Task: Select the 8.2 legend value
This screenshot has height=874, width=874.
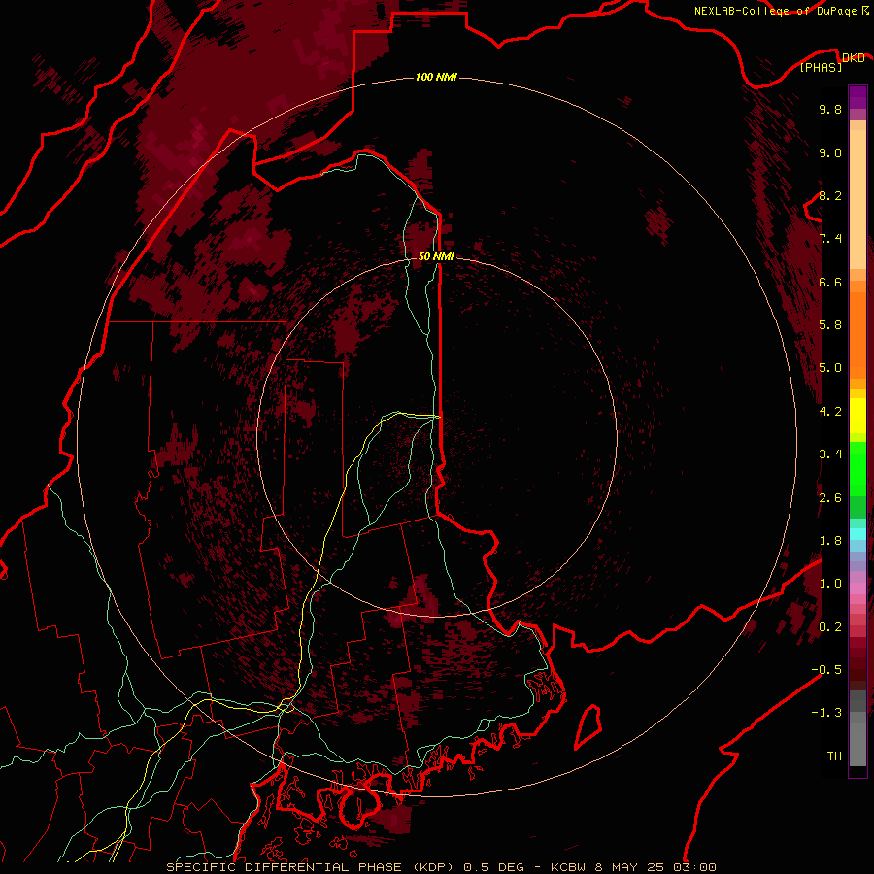Action: [830, 196]
